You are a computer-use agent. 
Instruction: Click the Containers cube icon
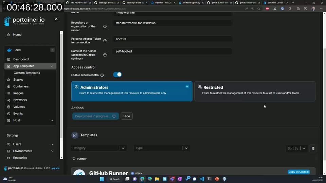tap(8, 86)
